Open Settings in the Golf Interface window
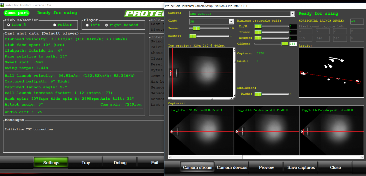 (51, 163)
